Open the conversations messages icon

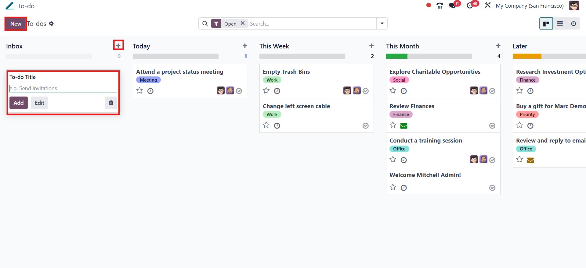pyautogui.click(x=452, y=6)
